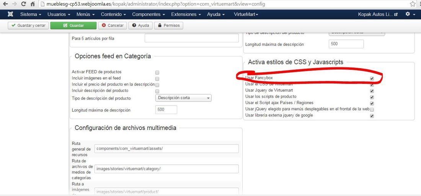Image resolution: width=421 pixels, height=196 pixels.
Task: Click Para 5 artículos por fila field
Action: (x=191, y=38)
